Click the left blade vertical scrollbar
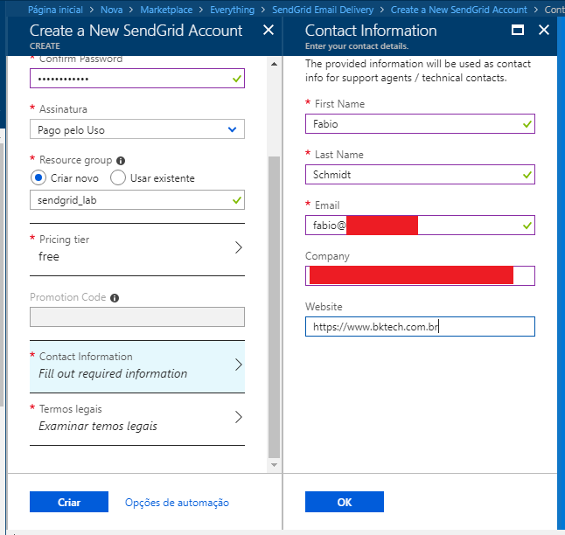 [x=274, y=306]
